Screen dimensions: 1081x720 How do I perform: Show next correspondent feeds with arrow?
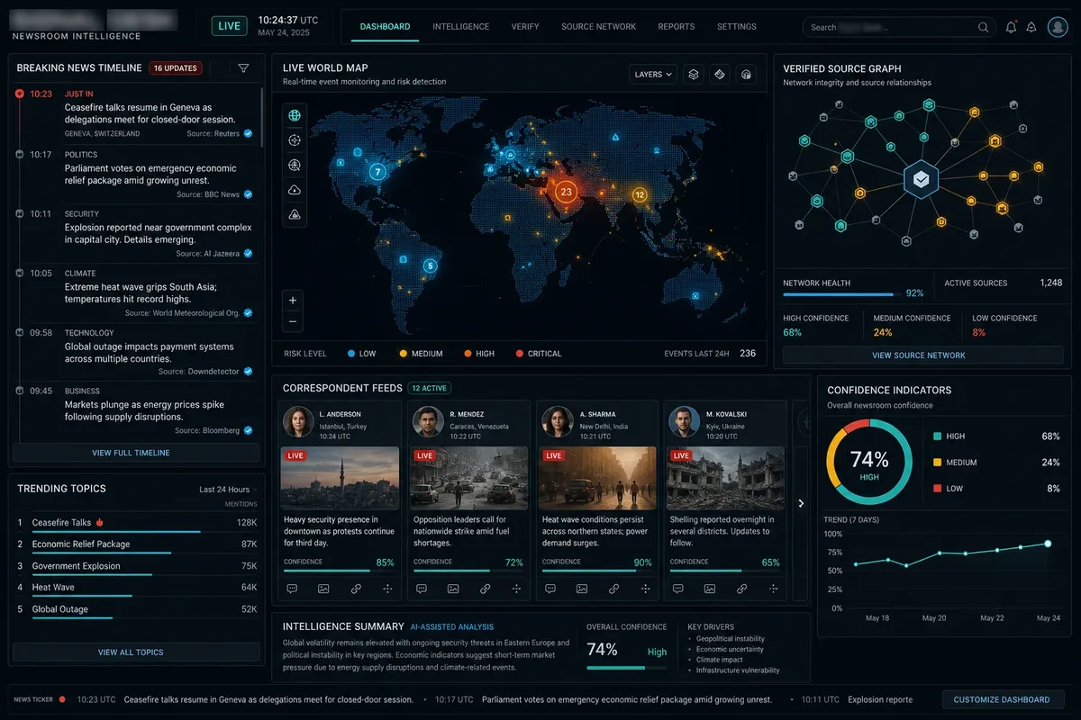coord(801,504)
